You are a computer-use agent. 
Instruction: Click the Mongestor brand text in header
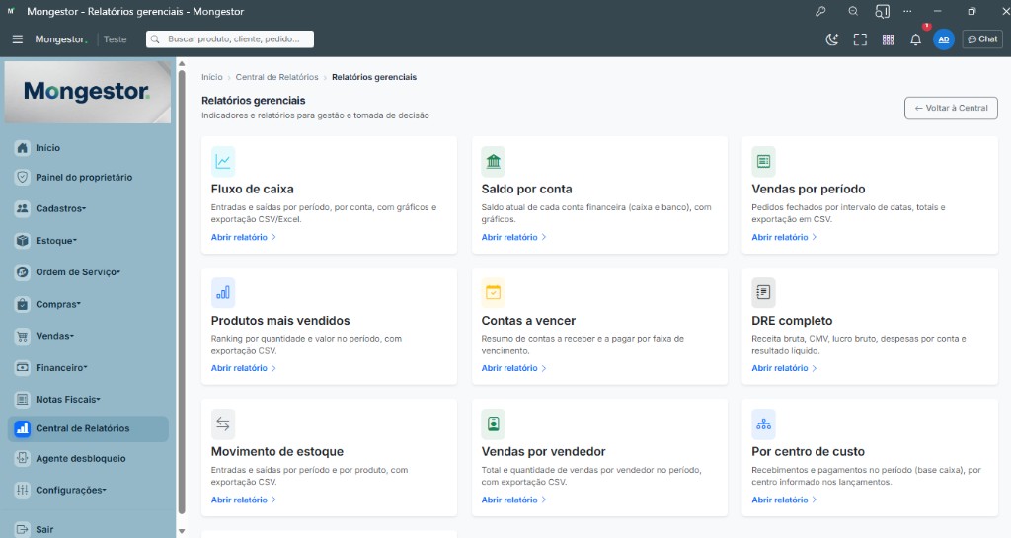60,39
